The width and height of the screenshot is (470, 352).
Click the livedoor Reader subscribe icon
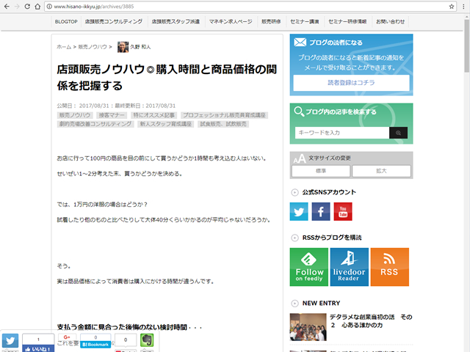click(x=349, y=267)
